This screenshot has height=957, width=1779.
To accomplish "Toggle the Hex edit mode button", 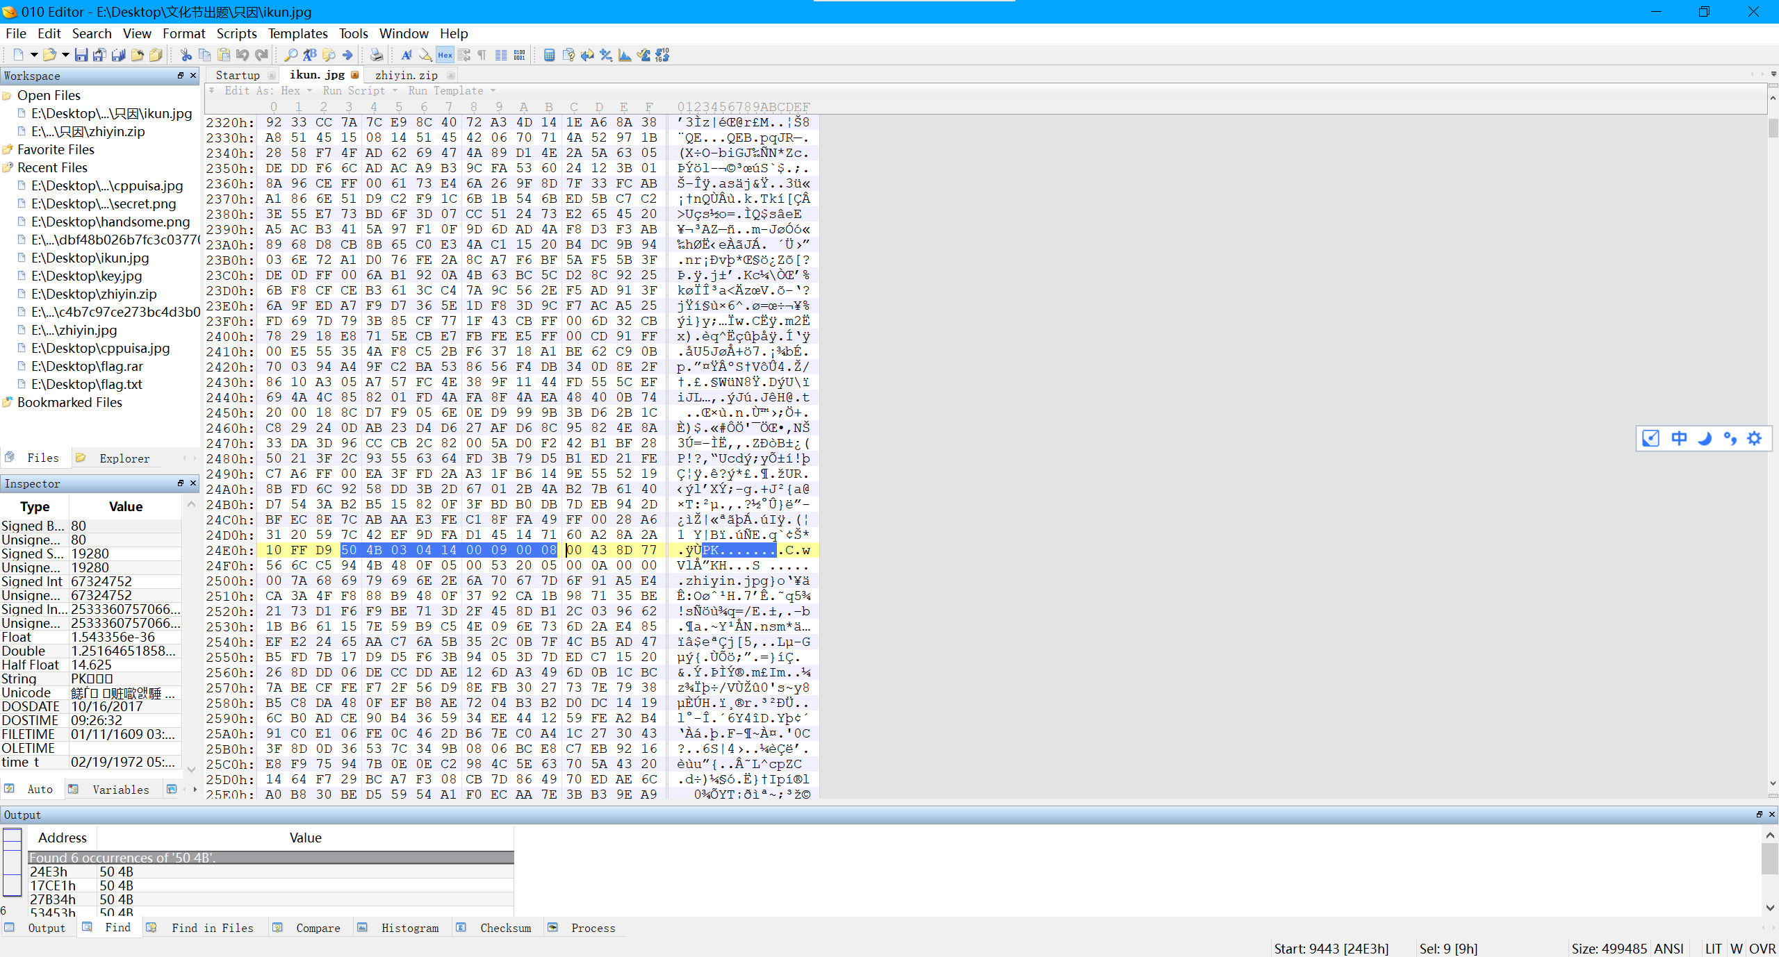I will click(445, 55).
